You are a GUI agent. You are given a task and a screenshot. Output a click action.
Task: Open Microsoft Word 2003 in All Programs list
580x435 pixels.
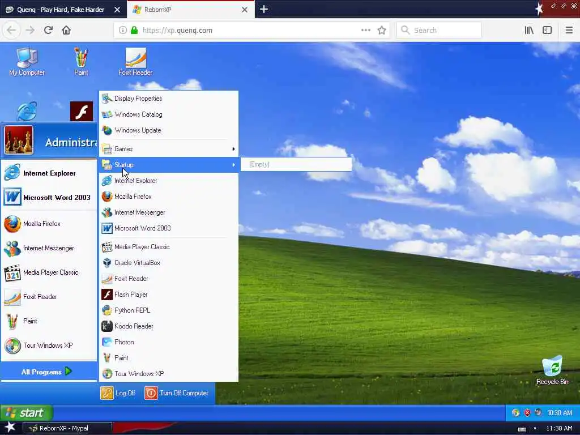click(x=169, y=228)
